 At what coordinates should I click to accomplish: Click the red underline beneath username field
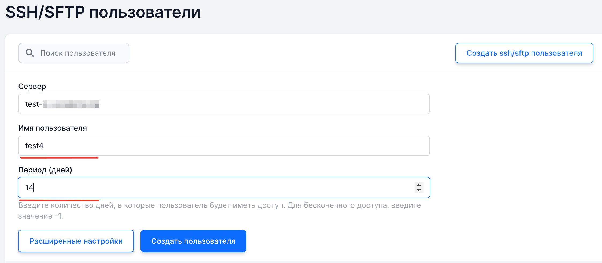(59, 158)
